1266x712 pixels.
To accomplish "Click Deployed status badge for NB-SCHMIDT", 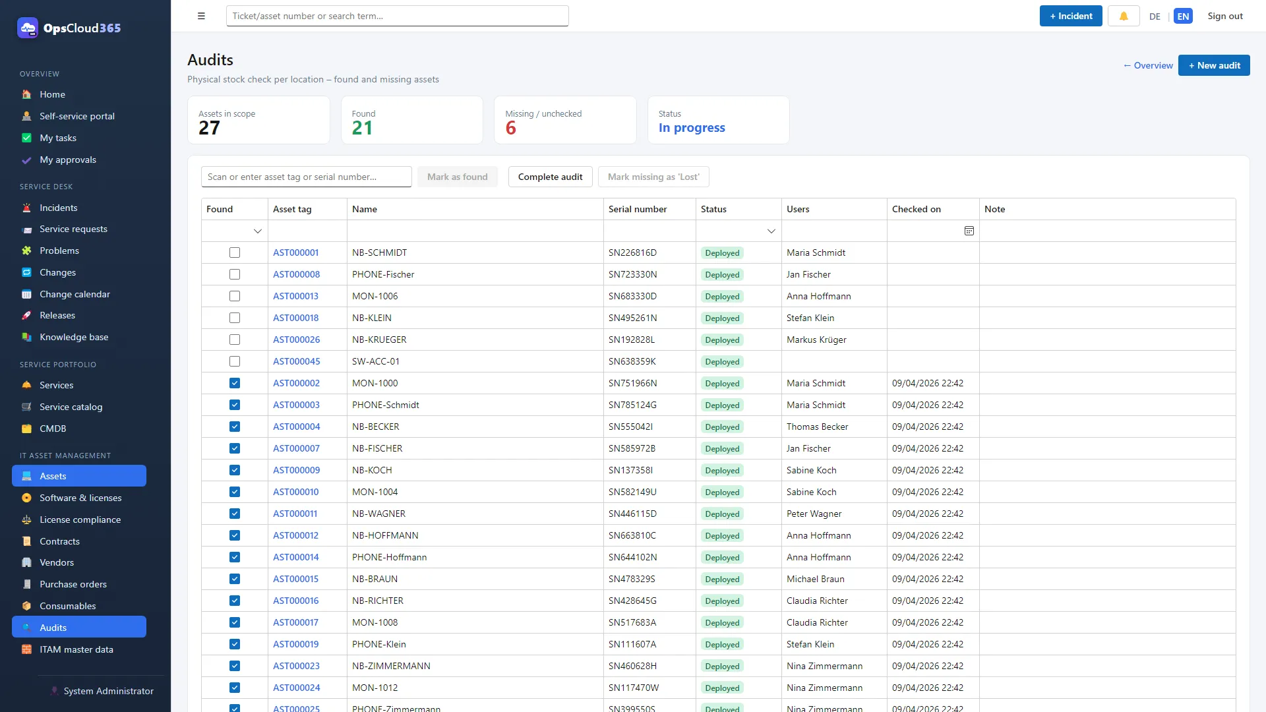I will pyautogui.click(x=722, y=252).
